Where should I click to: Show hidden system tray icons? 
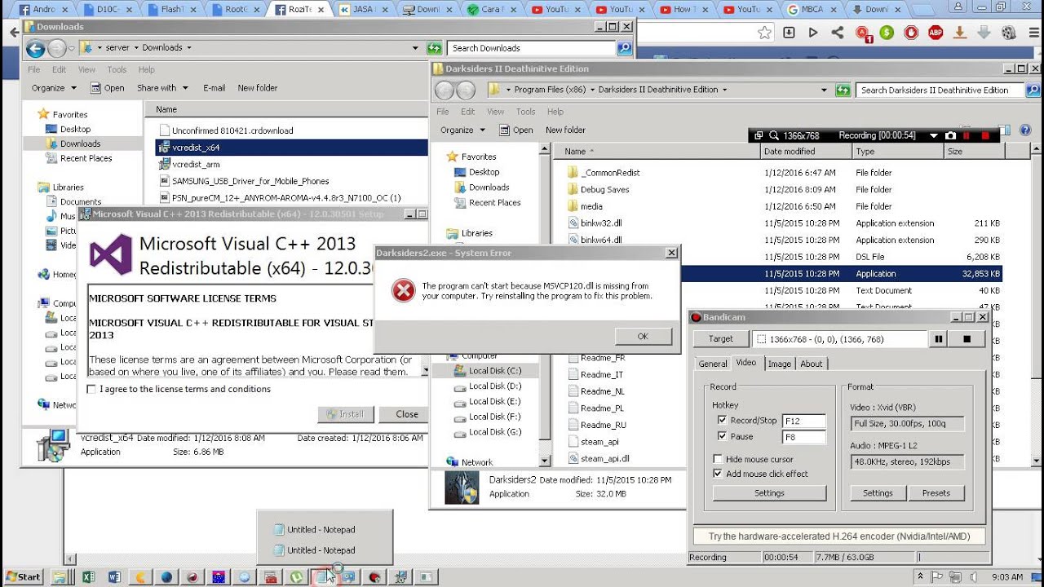point(919,576)
